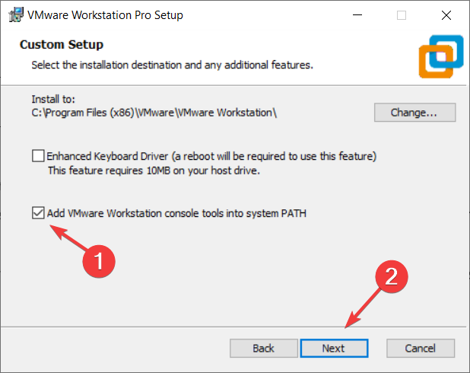Click the Enhanced Keyboard Driver label text
Image resolution: width=470 pixels, height=373 pixels.
click(211, 156)
